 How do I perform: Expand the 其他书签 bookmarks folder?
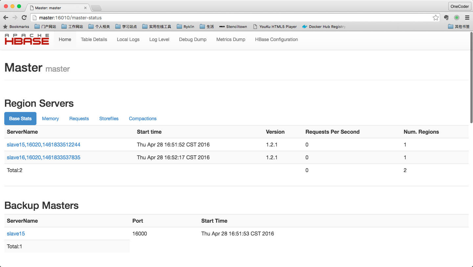(459, 27)
